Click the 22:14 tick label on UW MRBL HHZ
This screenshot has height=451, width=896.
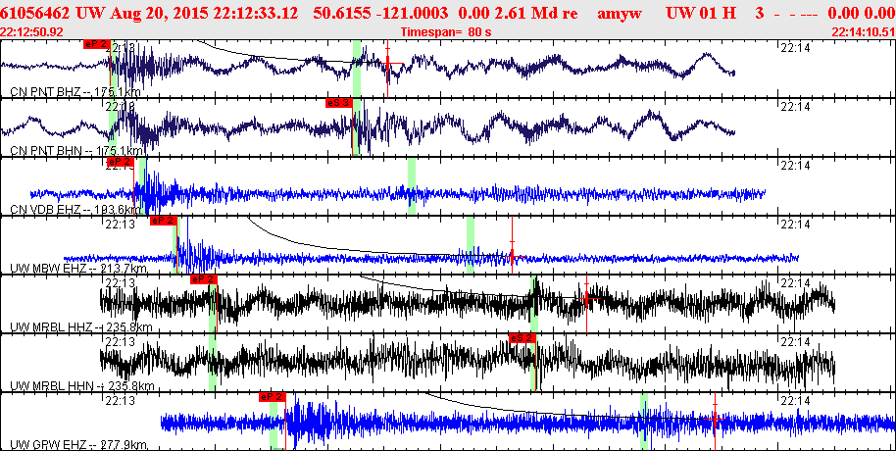tap(795, 283)
